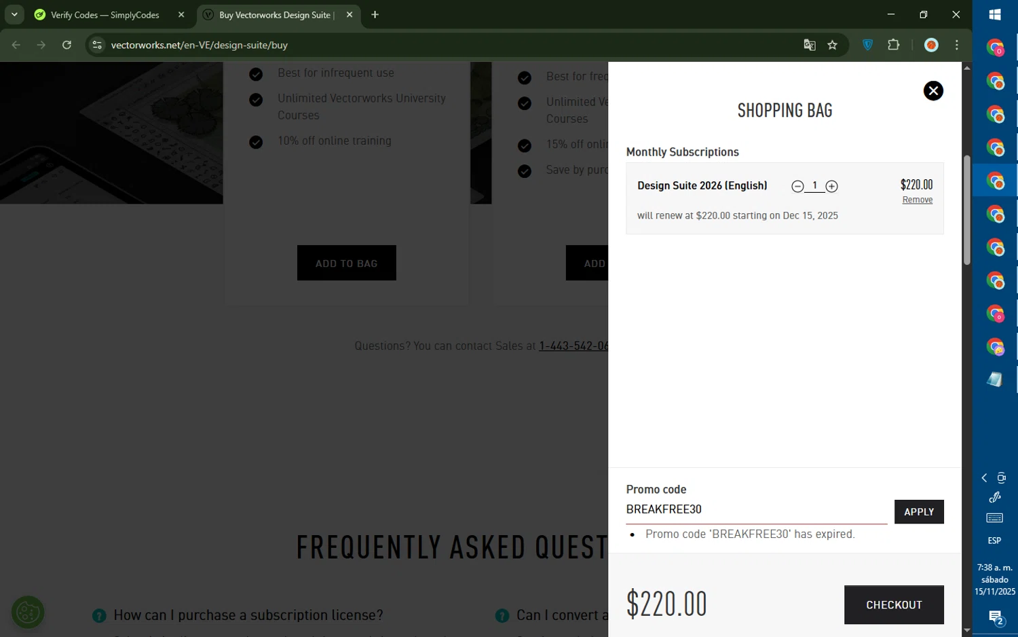Open Chrome three-dot menu
Image resolution: width=1018 pixels, height=637 pixels.
(957, 45)
